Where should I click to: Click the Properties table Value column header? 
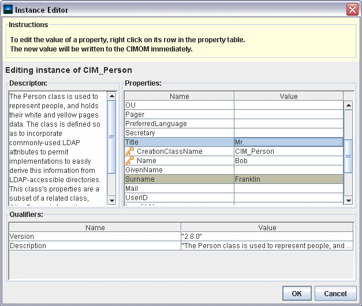(x=288, y=97)
